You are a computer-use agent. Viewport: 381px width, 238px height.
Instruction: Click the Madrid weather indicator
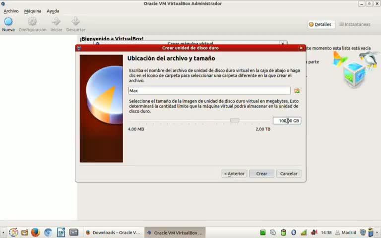[x=346, y=233]
